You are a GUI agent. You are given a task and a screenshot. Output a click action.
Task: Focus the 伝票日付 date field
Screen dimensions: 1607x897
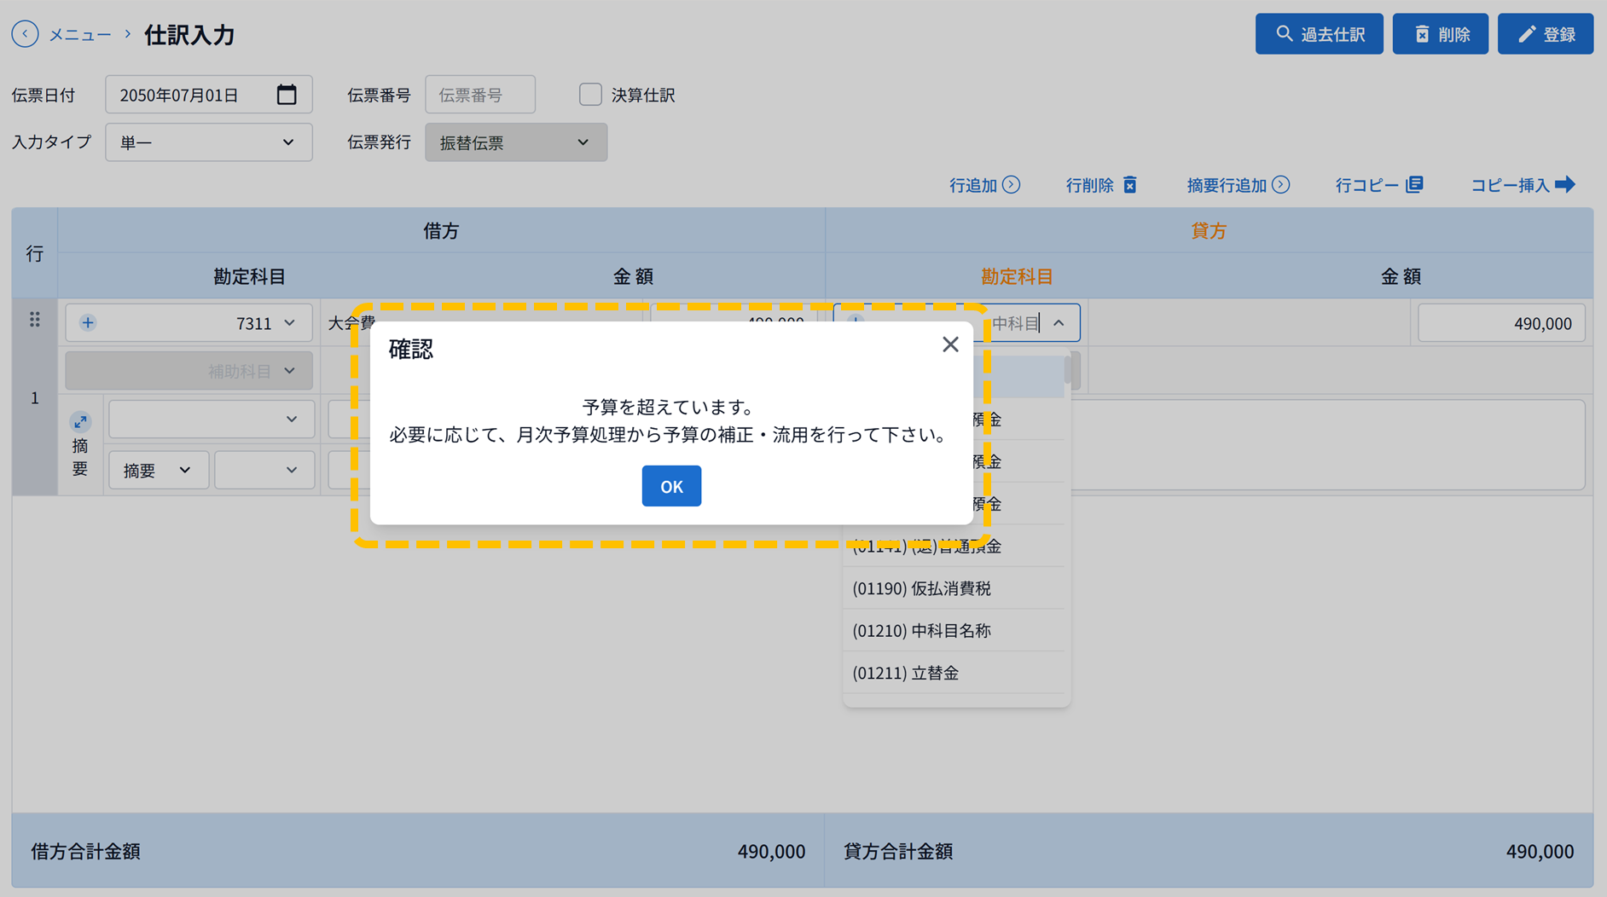[x=208, y=95]
